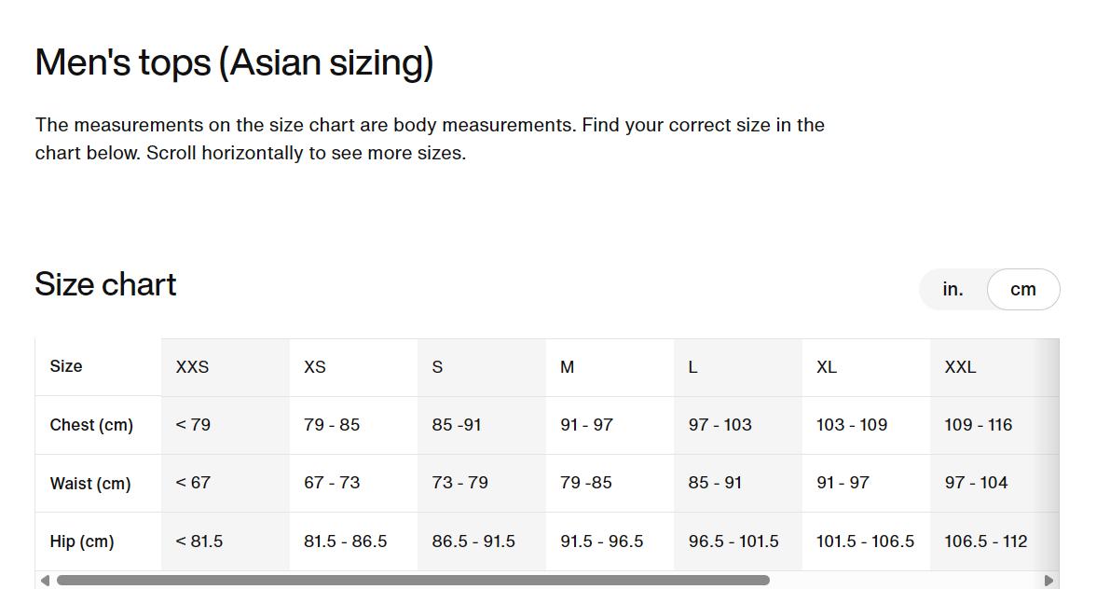The width and height of the screenshot is (1110, 603).
Task: Select the S size column header
Action: [437, 367]
